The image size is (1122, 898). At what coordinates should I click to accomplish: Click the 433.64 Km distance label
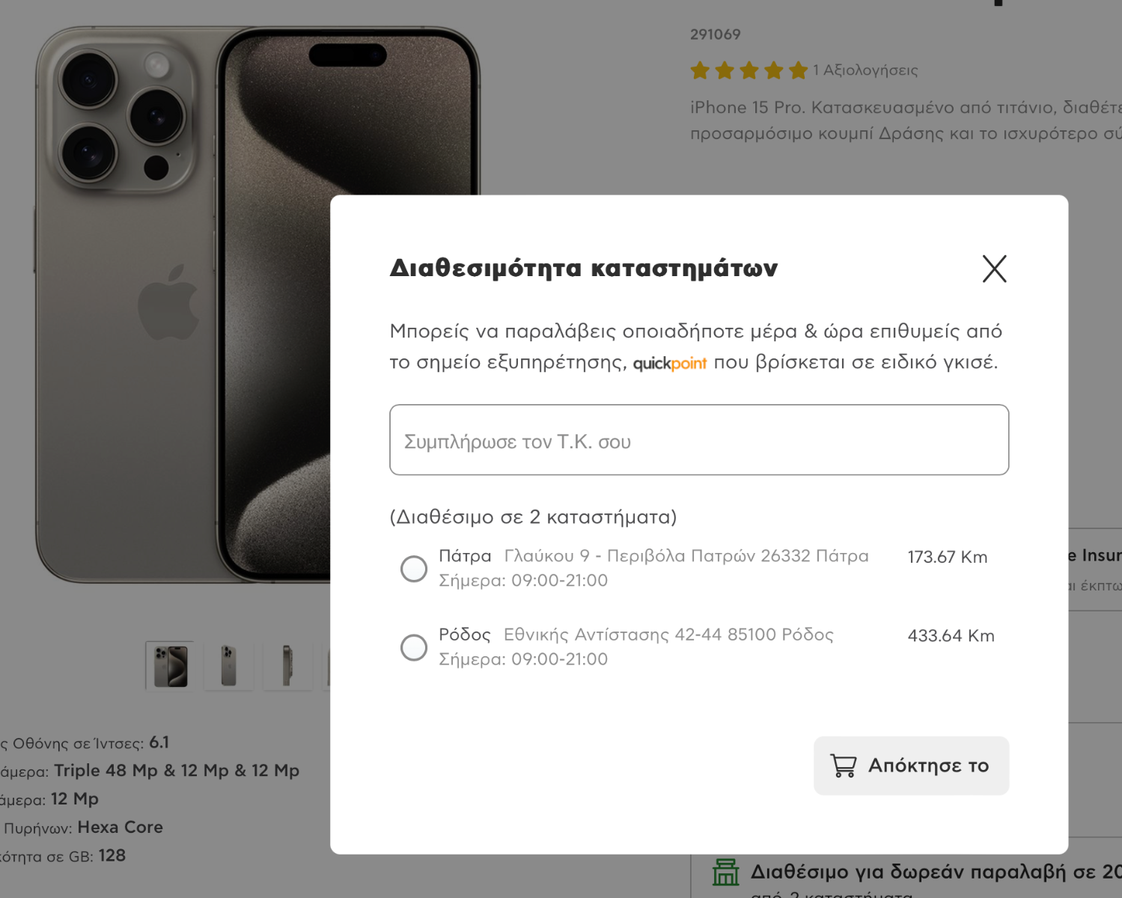951,635
